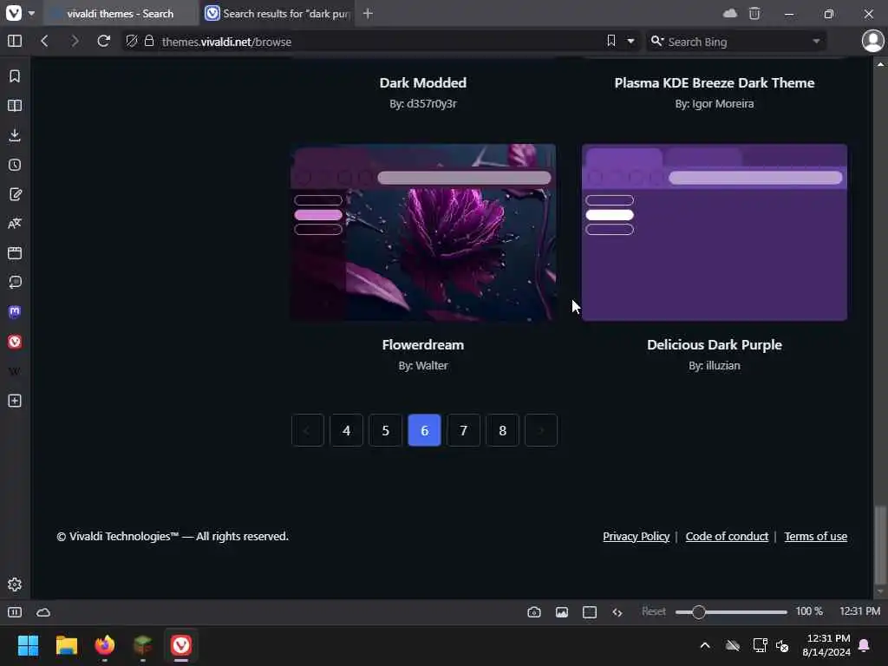Add a new web panel
The height and width of the screenshot is (666, 888).
(15, 401)
